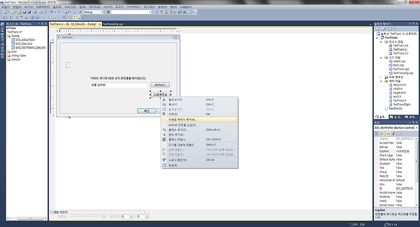Toggle the guides icon highlighted in dialog toolbar
420x227 pixels.
coord(75,18)
